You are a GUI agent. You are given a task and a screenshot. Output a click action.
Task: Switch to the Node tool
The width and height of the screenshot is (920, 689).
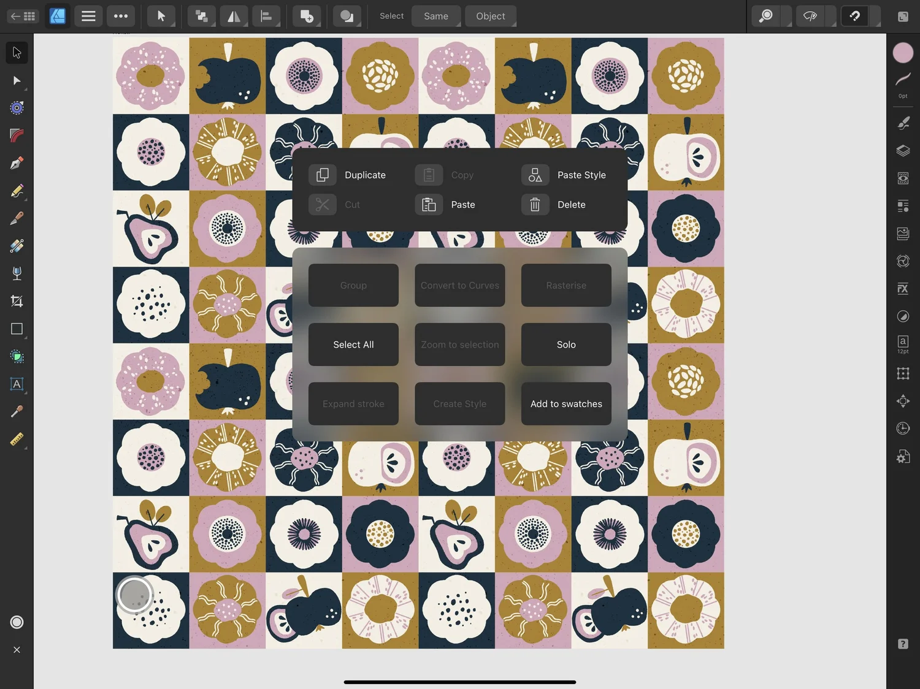[17, 80]
